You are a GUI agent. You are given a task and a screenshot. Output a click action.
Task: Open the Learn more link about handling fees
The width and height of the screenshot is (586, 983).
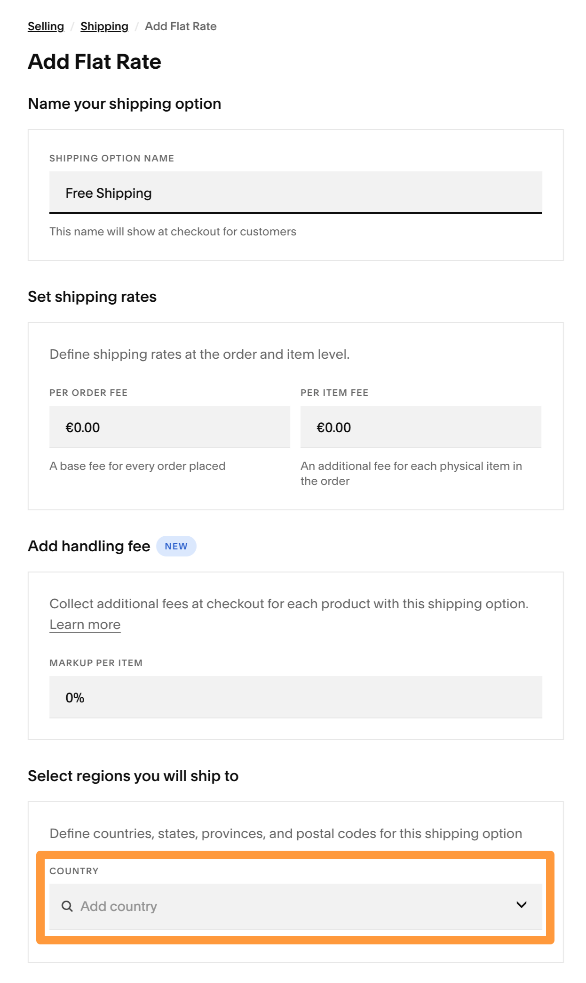[85, 624]
